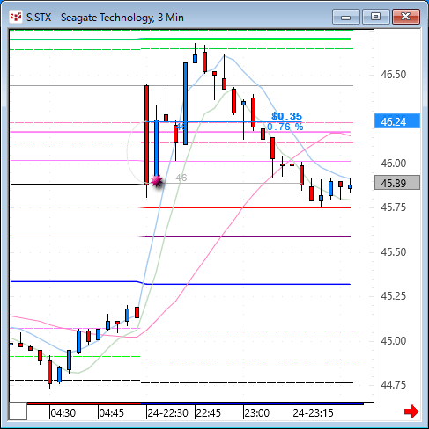
Task: Click the 22:45 time axis label
Action: 209,413
